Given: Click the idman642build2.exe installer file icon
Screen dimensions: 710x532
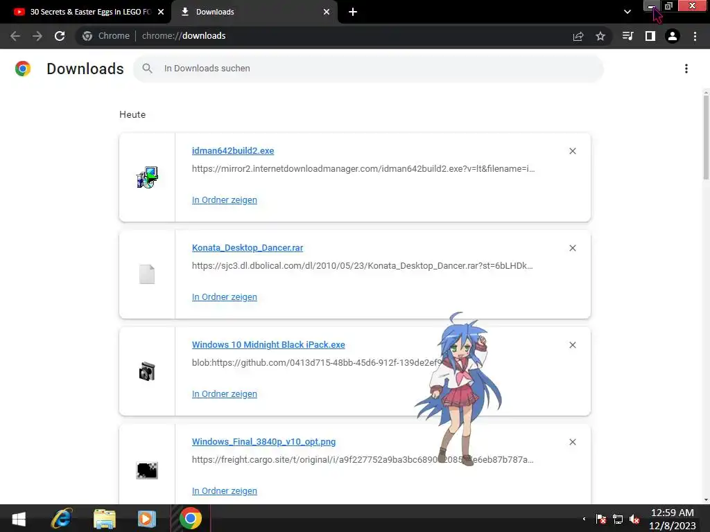Looking at the screenshot, I should coord(147,177).
